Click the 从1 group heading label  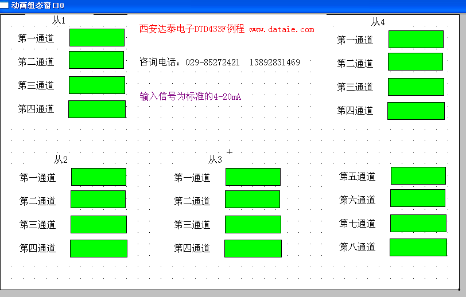coord(59,21)
